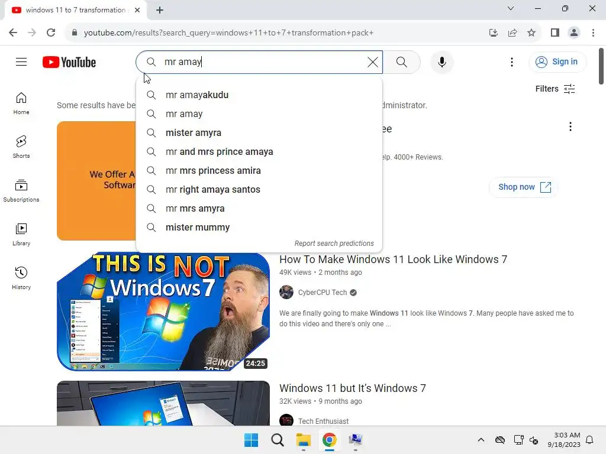Click the CyberCPU Tech channel avatar
This screenshot has width=606, height=454.
click(286, 292)
